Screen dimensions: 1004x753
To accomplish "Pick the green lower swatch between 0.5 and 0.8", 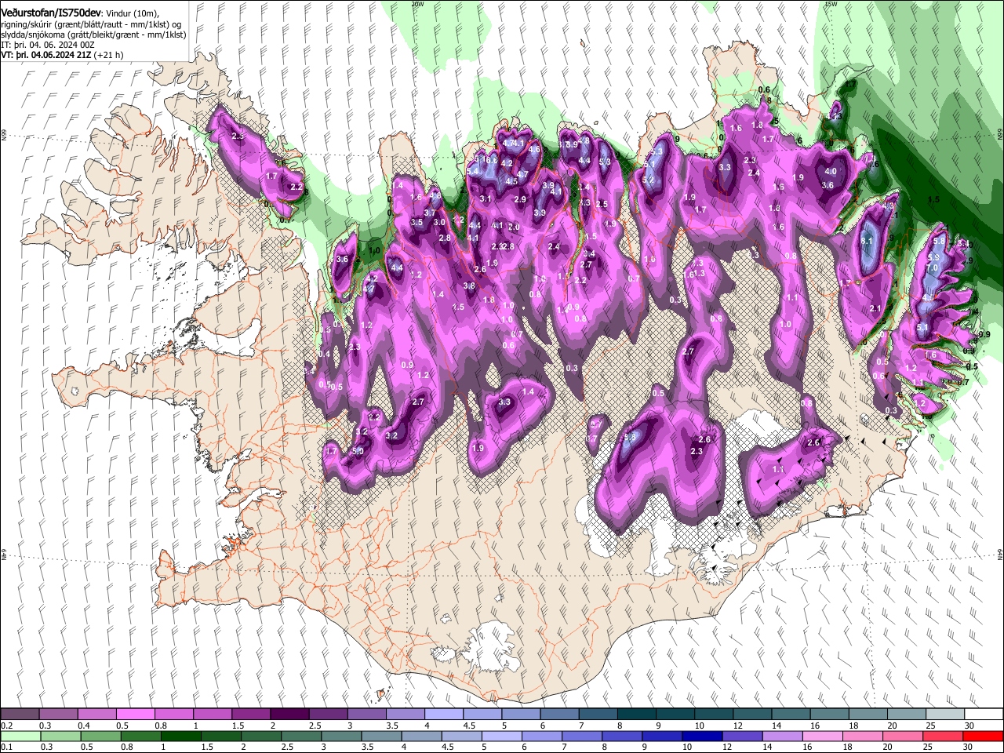I will coord(140,736).
